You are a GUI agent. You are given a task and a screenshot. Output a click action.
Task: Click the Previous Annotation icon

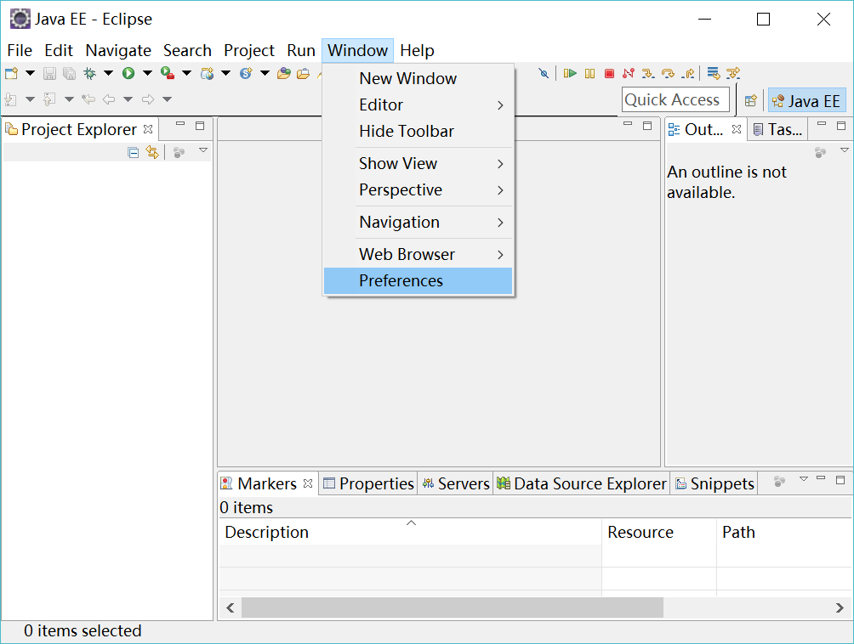49,99
